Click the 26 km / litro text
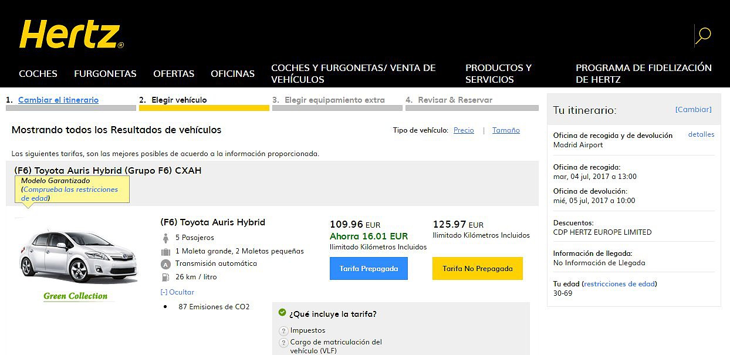 click(195, 277)
